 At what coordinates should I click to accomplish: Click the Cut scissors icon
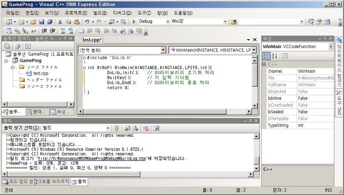(x=60, y=22)
